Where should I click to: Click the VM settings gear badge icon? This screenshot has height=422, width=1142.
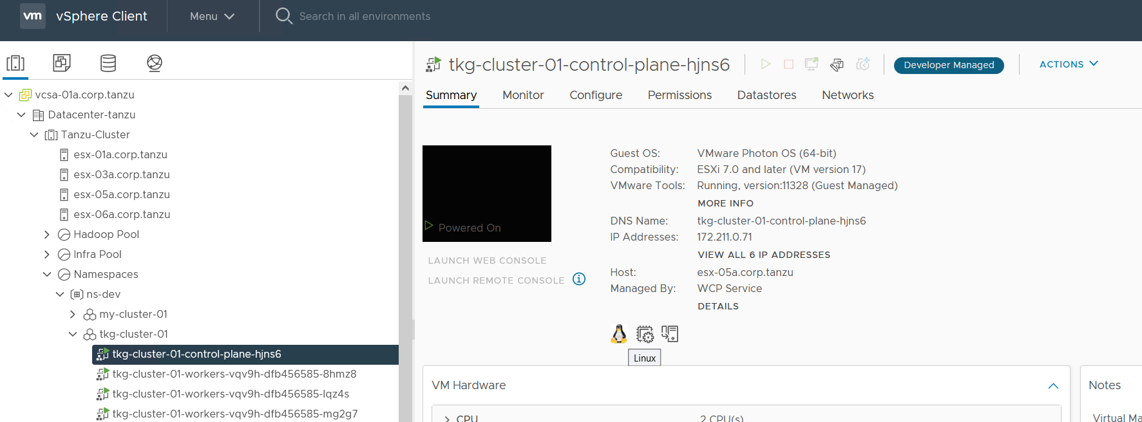645,334
